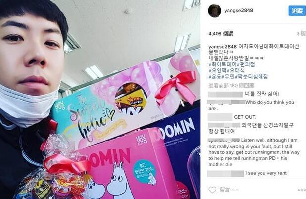Viewport: 306px width, 199px height.
Task: Open blurred commenter name beside GET OUT
Action: coord(220,117)
